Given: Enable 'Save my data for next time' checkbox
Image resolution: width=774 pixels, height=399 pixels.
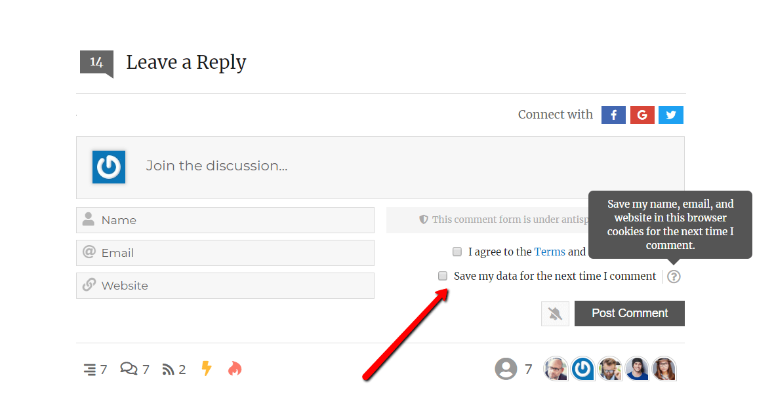Looking at the screenshot, I should pos(443,276).
